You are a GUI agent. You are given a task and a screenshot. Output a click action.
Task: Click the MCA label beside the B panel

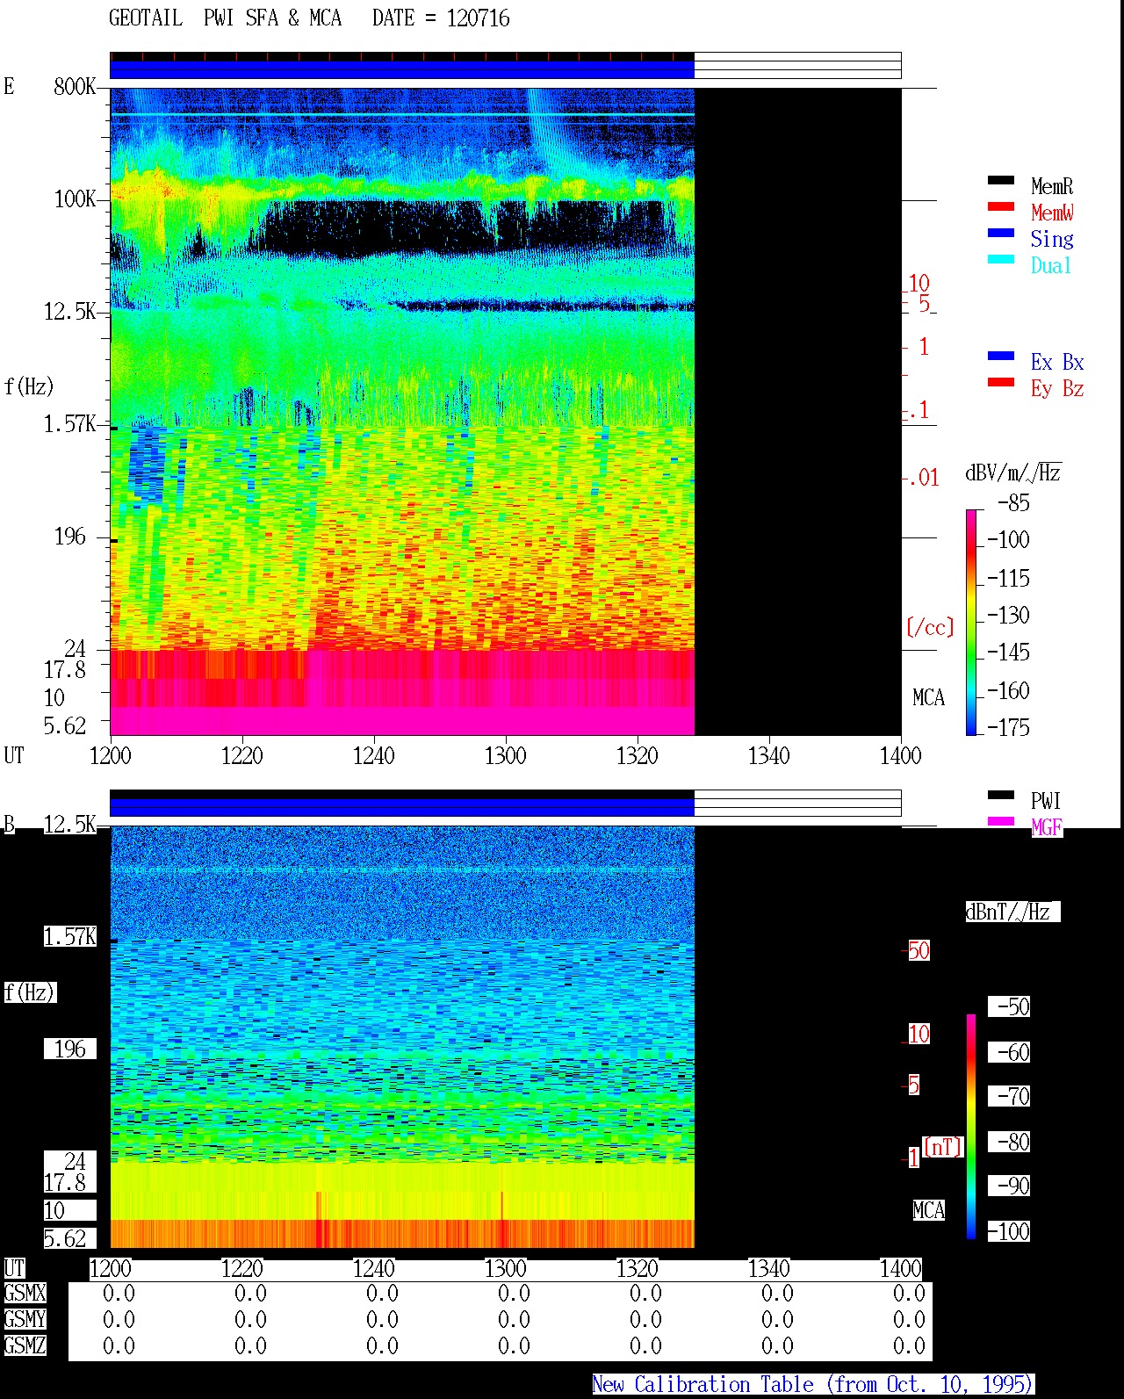[x=929, y=1211]
